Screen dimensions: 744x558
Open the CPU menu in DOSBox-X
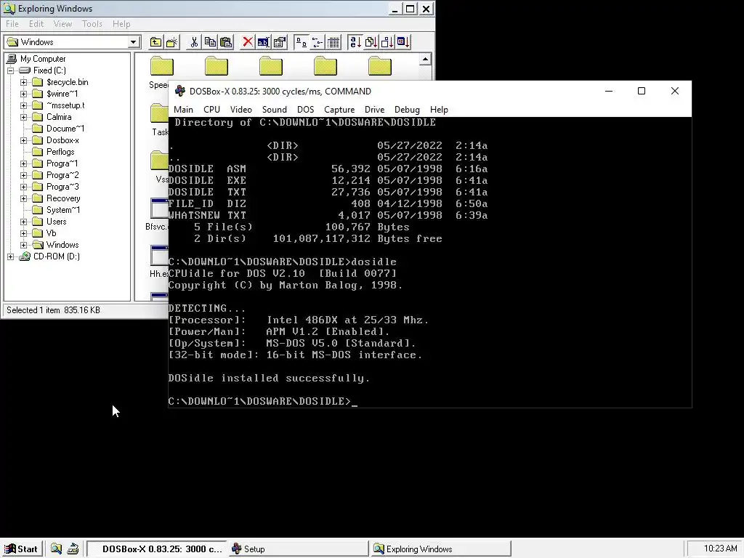coord(211,110)
